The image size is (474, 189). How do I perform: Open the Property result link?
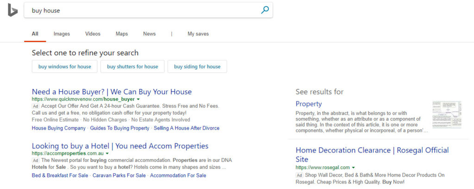tap(309, 104)
